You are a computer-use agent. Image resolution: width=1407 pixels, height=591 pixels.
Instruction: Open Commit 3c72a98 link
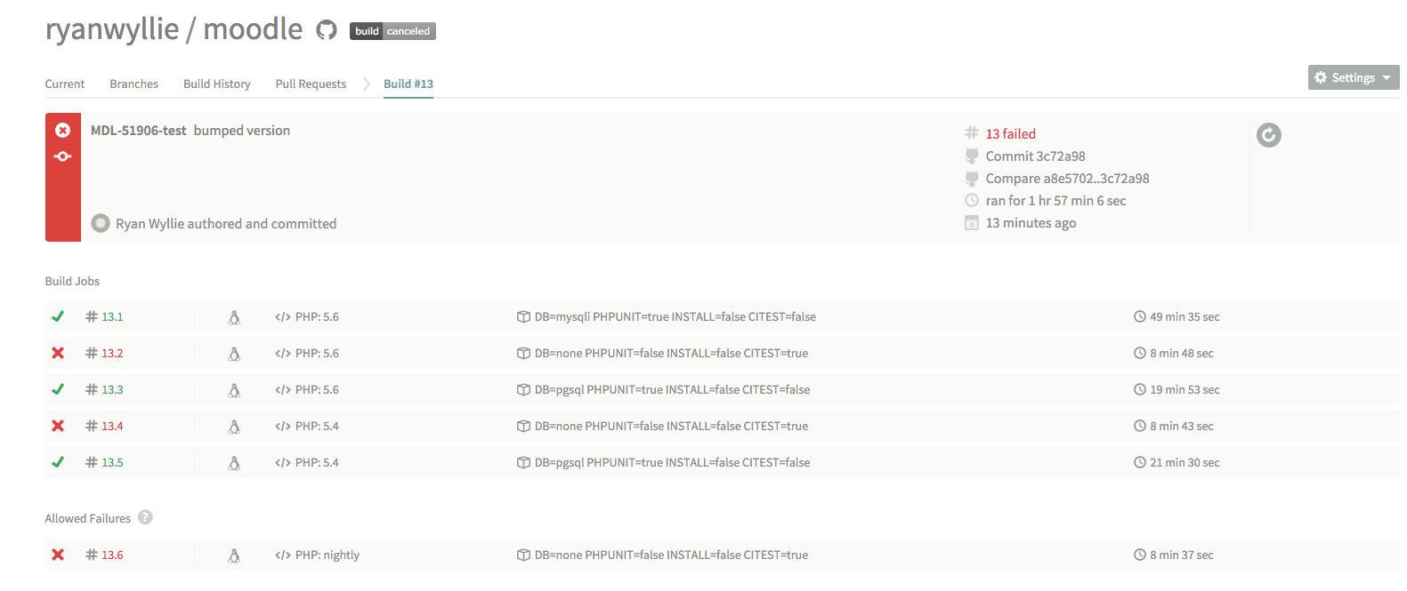[1036, 156]
